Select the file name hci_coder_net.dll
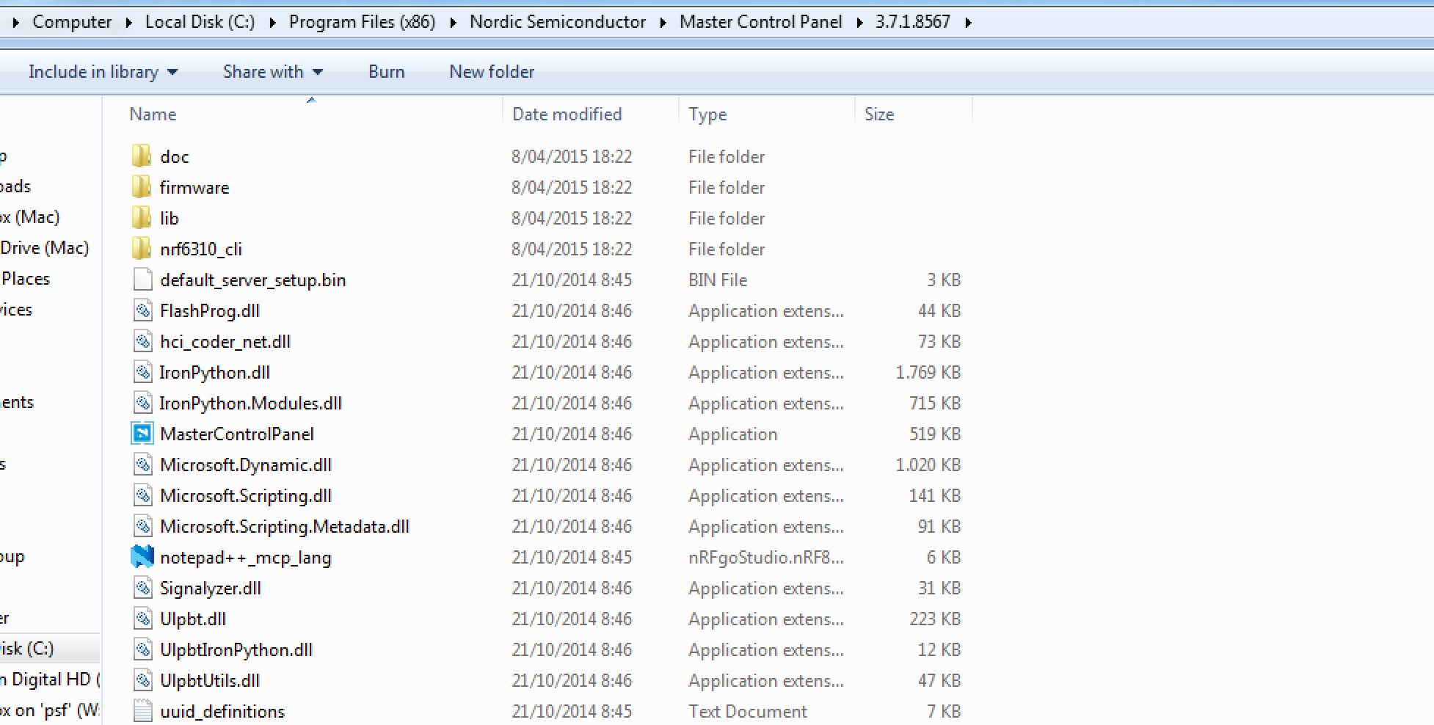This screenshot has width=1434, height=725. click(225, 342)
